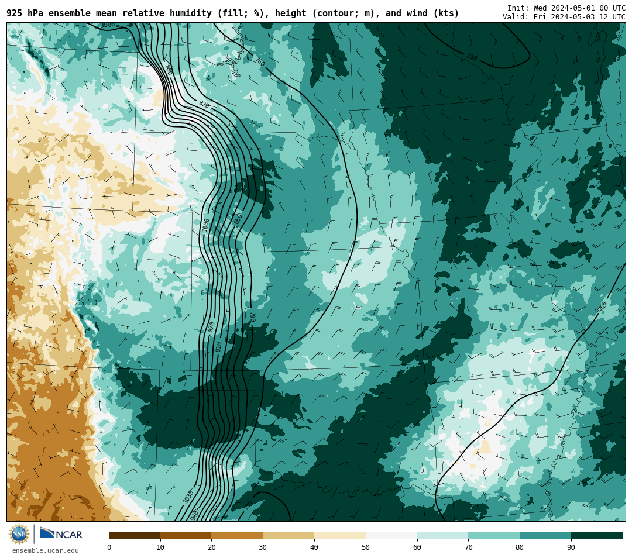Viewport: 632px width, 558px height.
Task: Pick the medium teal 80–90 colorbar segment
Action: [546, 536]
